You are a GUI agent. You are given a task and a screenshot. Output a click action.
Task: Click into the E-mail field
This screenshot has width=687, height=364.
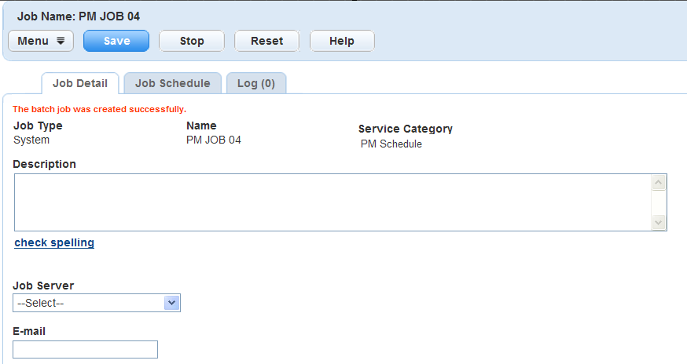[x=86, y=349]
